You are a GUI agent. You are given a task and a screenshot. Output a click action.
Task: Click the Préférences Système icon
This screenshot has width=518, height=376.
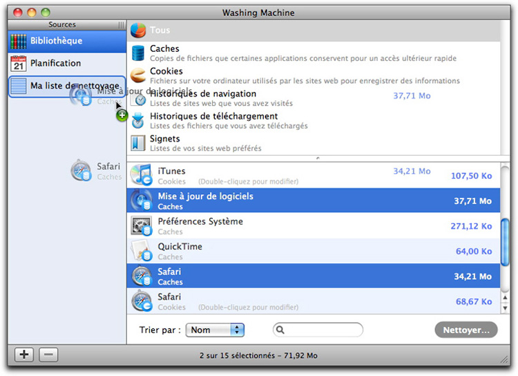[x=141, y=225]
